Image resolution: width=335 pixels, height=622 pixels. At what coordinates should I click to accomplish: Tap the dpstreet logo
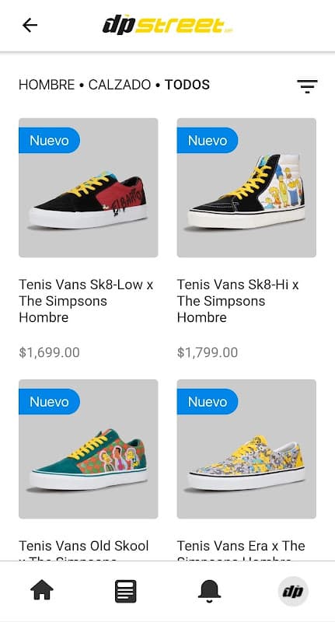point(167,26)
